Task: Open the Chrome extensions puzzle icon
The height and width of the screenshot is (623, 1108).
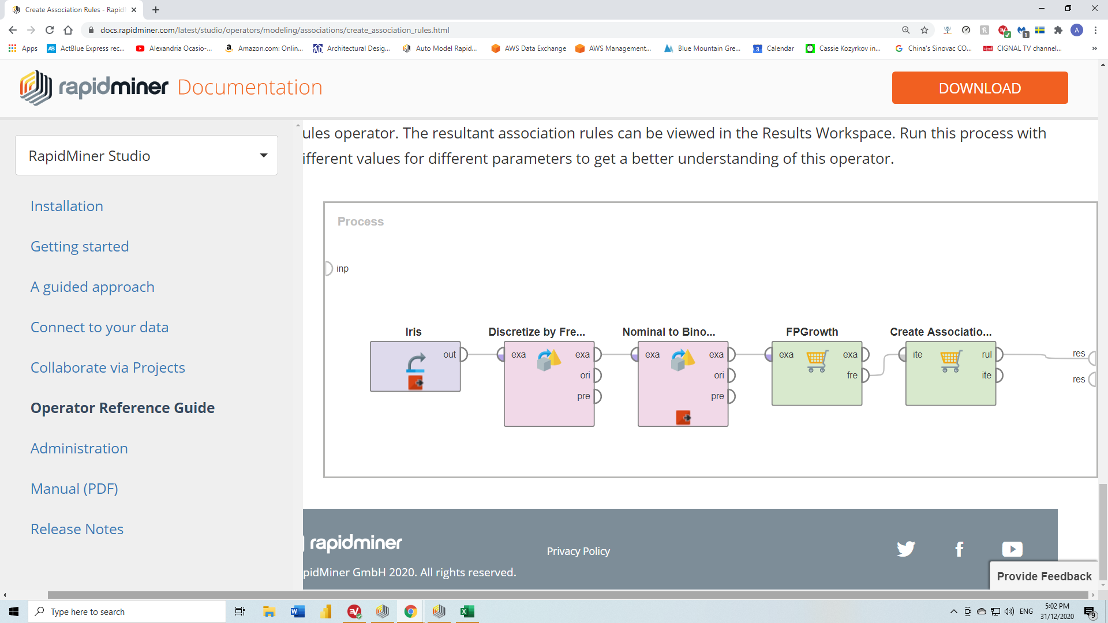Action: (x=1058, y=30)
